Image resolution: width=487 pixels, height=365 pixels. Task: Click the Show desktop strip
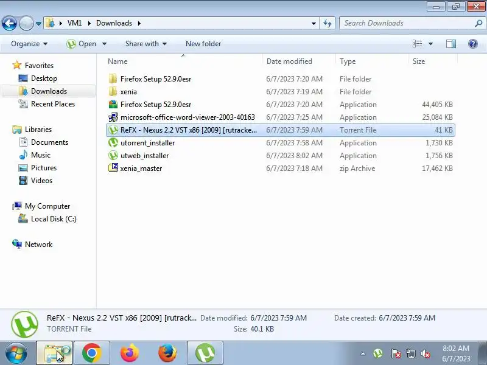point(482,353)
